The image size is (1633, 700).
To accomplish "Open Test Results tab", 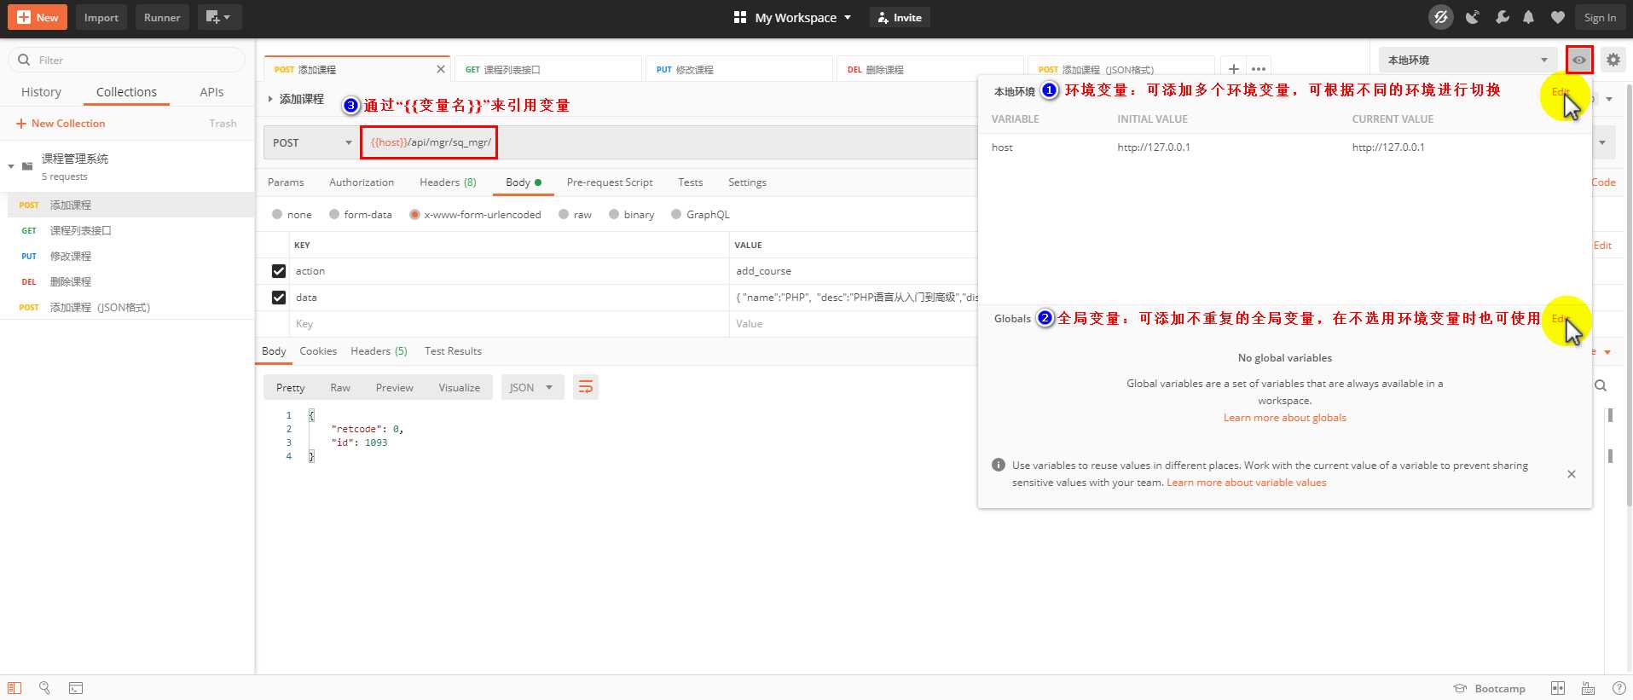I will click(x=453, y=351).
